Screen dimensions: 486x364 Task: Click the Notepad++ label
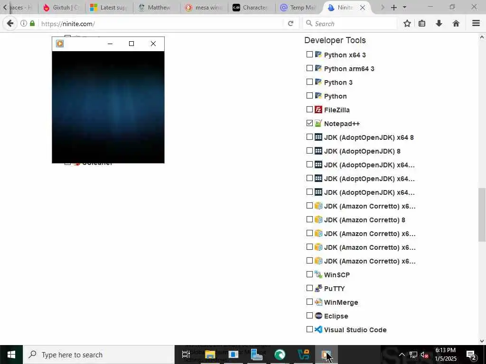(342, 124)
